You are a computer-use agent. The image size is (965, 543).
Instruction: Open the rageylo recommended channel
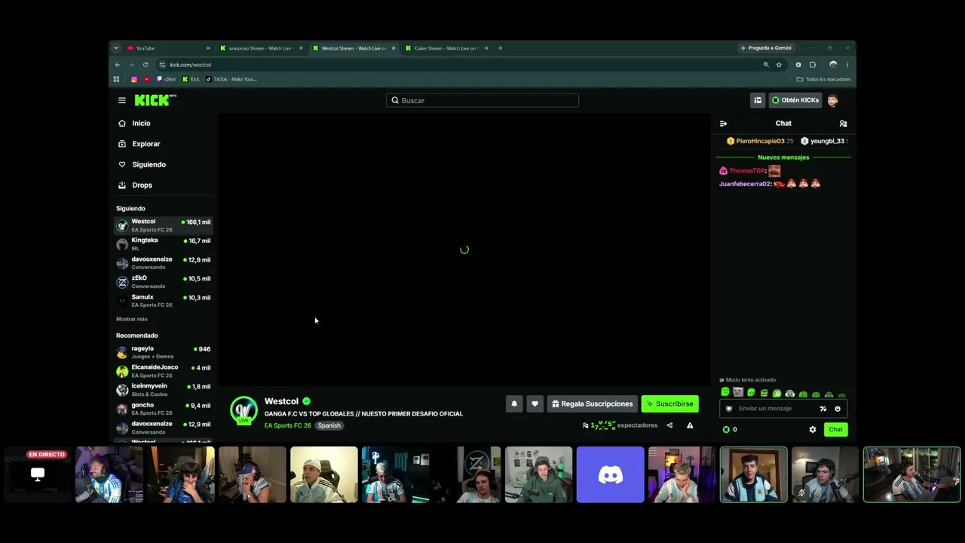[x=164, y=351]
